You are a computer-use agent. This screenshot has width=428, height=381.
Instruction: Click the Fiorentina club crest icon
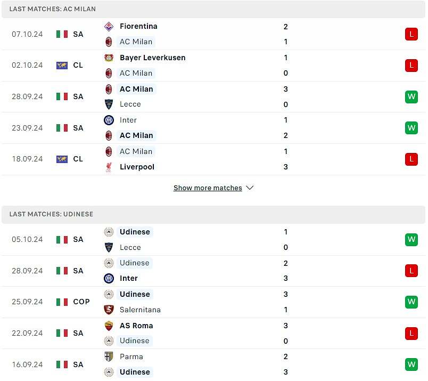point(109,27)
